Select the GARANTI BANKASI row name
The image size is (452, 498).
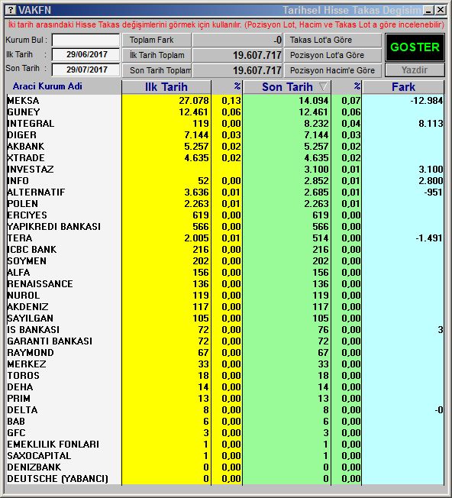pos(50,341)
